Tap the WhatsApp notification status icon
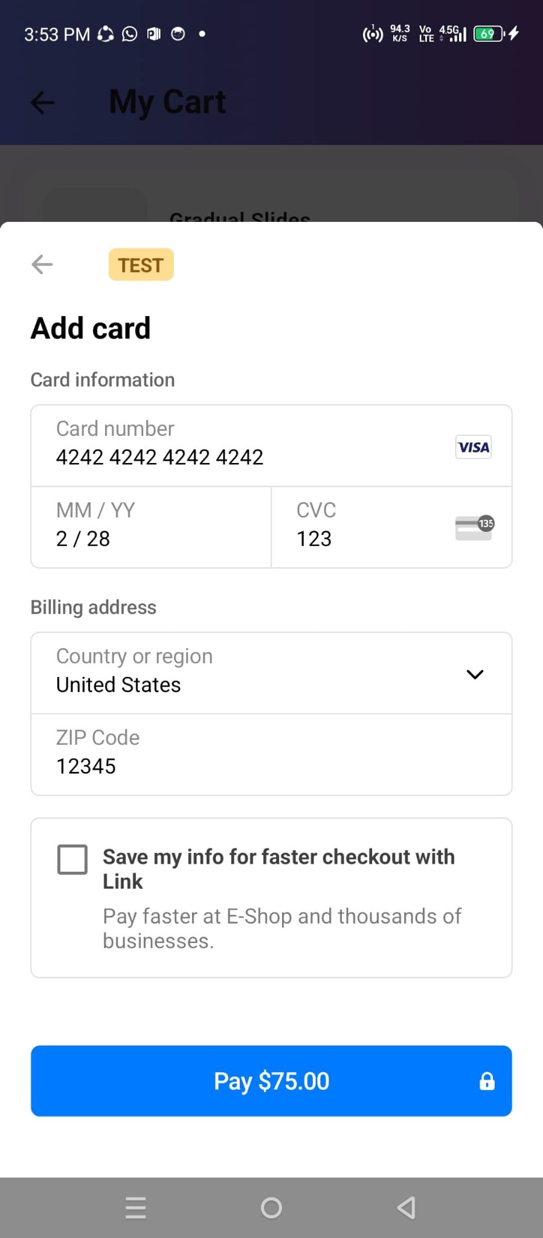Screen dimensions: 543x1238 point(129,34)
